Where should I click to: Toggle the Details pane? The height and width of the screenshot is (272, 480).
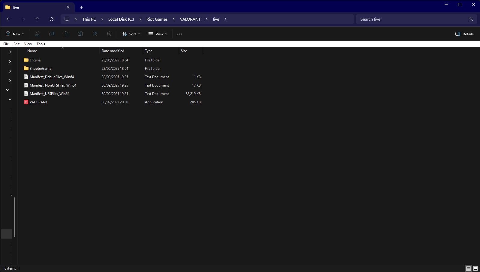tap(464, 34)
